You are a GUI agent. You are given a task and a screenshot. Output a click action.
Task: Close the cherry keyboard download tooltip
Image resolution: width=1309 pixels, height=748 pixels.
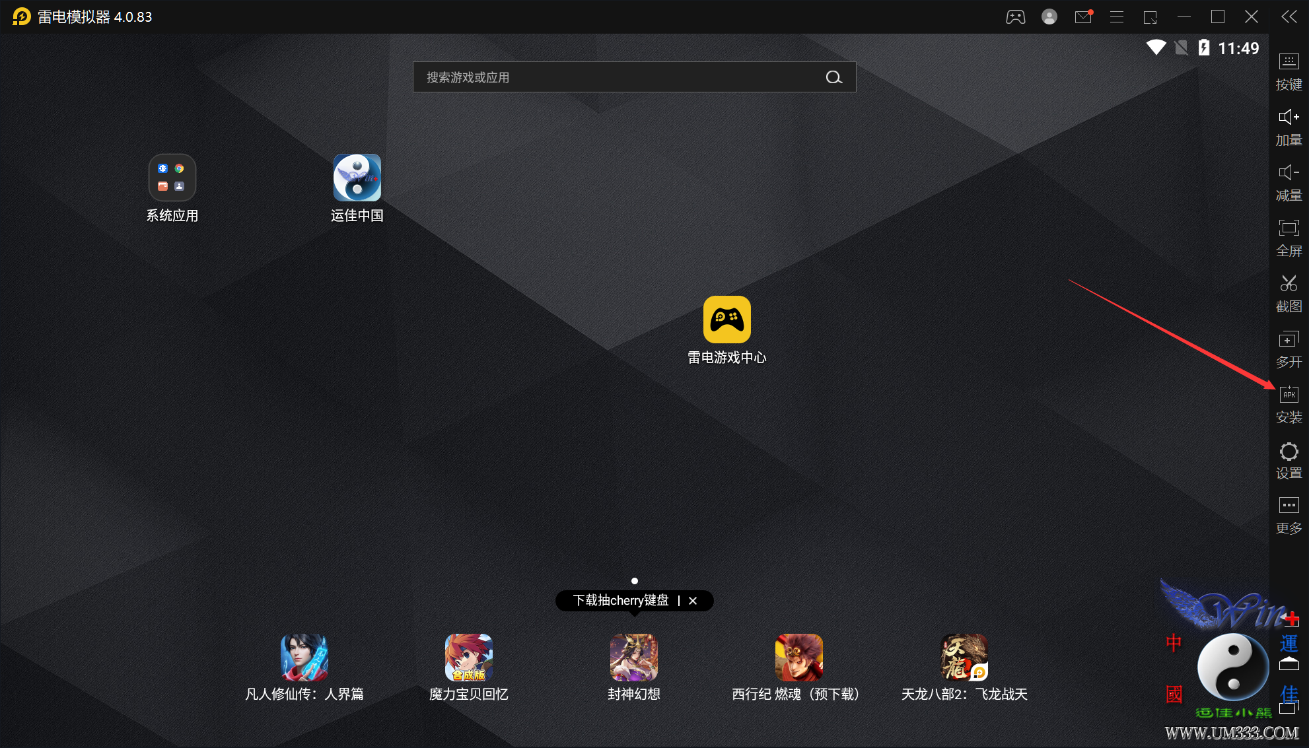[693, 601]
